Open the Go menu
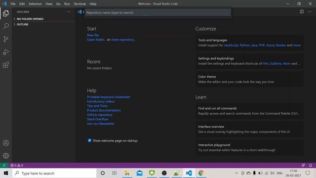316x178 pixels. pyautogui.click(x=58, y=4)
